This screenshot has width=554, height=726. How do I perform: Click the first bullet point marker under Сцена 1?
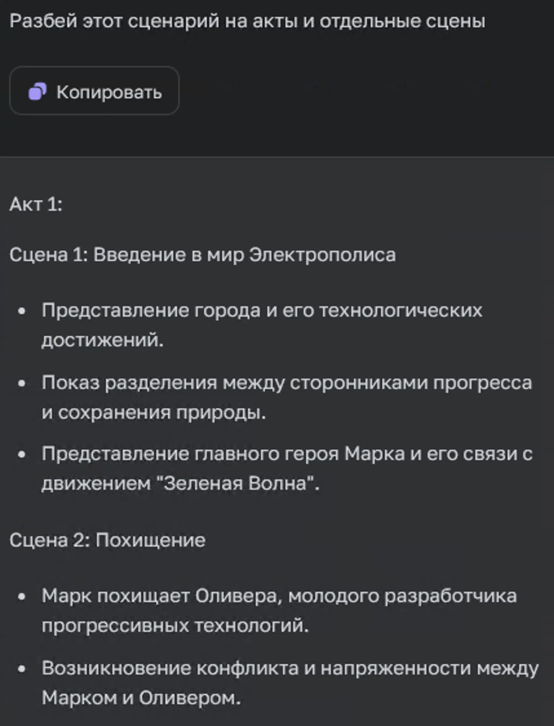point(22,310)
